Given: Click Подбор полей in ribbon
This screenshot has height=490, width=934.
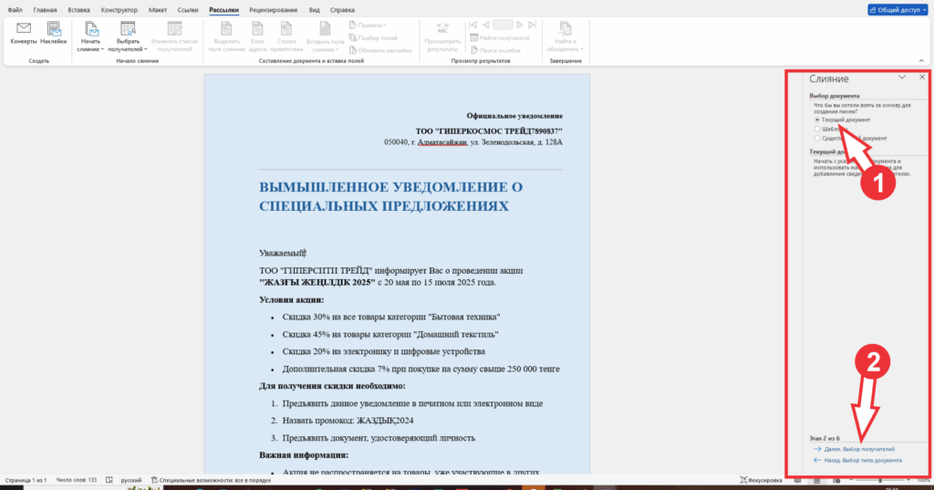Looking at the screenshot, I should tap(373, 37).
